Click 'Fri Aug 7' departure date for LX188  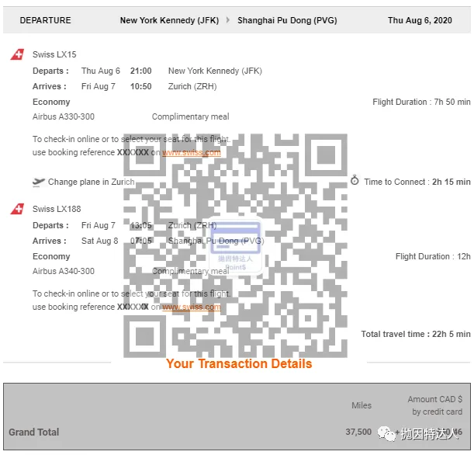(99, 225)
